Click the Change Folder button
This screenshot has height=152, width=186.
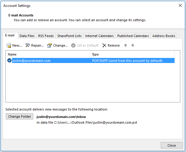[x=19, y=116]
